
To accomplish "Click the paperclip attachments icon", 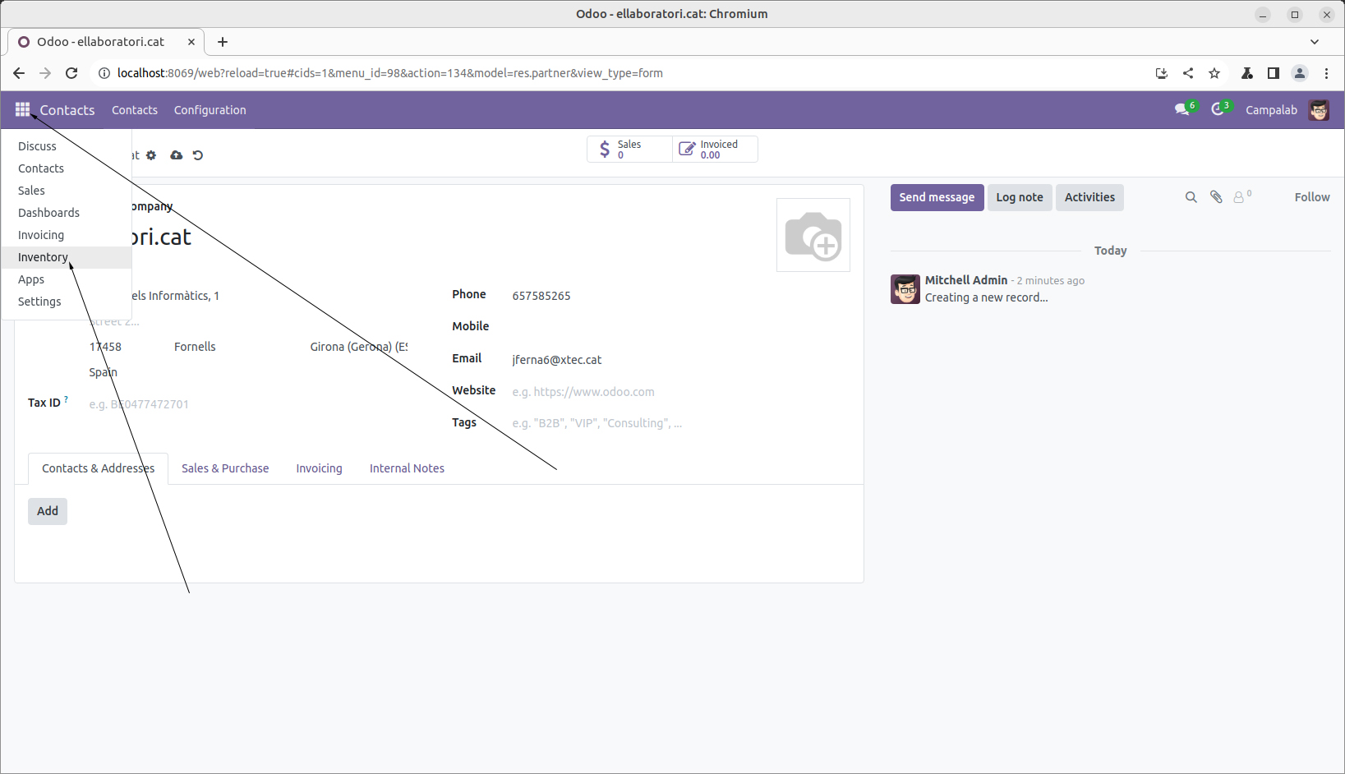I will (x=1216, y=197).
